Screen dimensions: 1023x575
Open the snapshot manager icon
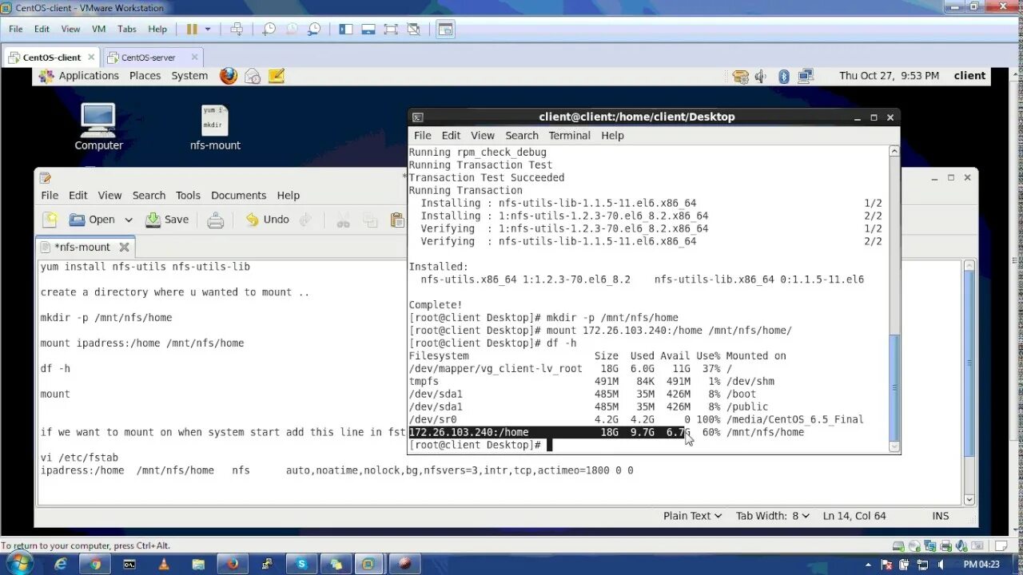(314, 29)
